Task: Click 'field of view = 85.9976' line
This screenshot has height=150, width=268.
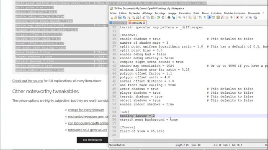Action: [142, 131]
